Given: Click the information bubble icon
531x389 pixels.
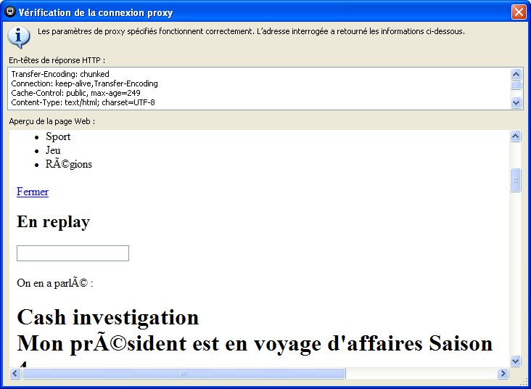Looking at the screenshot, I should tap(19, 38).
